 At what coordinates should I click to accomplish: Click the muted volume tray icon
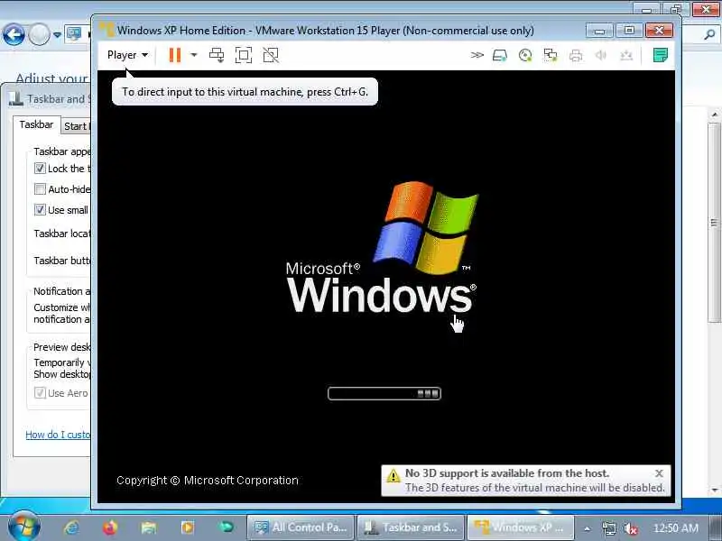tap(630, 528)
